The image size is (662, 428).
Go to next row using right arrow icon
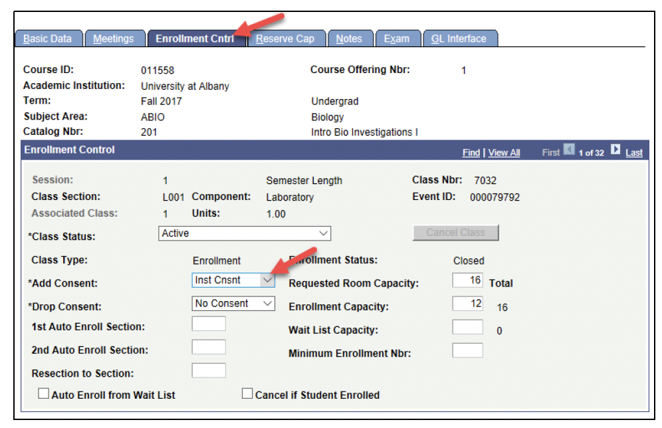pyautogui.click(x=615, y=152)
